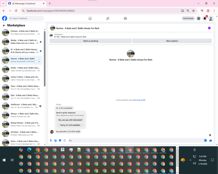Image resolution: width=218 pixels, height=174 pixels.
Task: Open the tab search dropdown arrow
Action: [3, 3]
